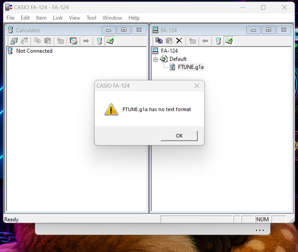The width and height of the screenshot is (298, 252).
Task: Click the Disconnect icon in Calculator toolbar
Action: tap(24, 41)
